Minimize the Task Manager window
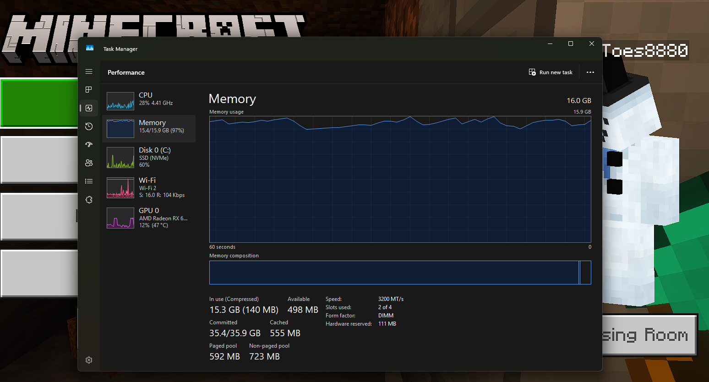 pos(550,44)
